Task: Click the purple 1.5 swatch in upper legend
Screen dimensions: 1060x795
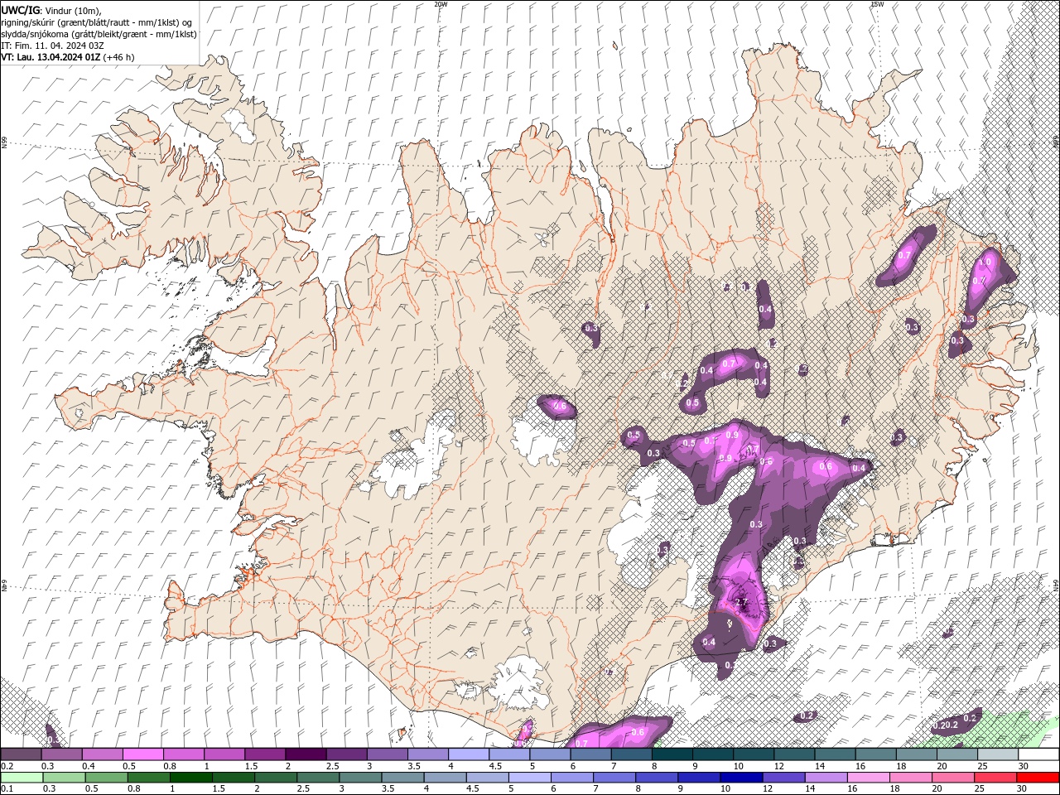Action: coord(265,754)
